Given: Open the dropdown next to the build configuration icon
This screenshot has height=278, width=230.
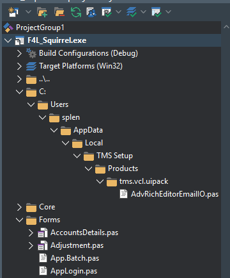Looking at the screenshot, I should click(118, 12).
